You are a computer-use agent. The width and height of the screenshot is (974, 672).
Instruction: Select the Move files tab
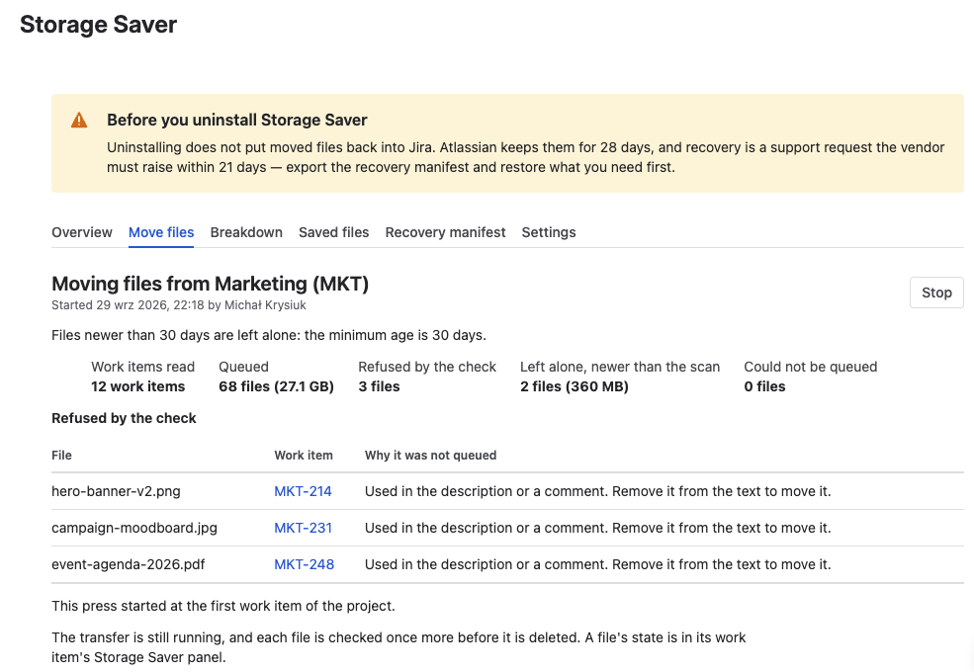(x=161, y=232)
